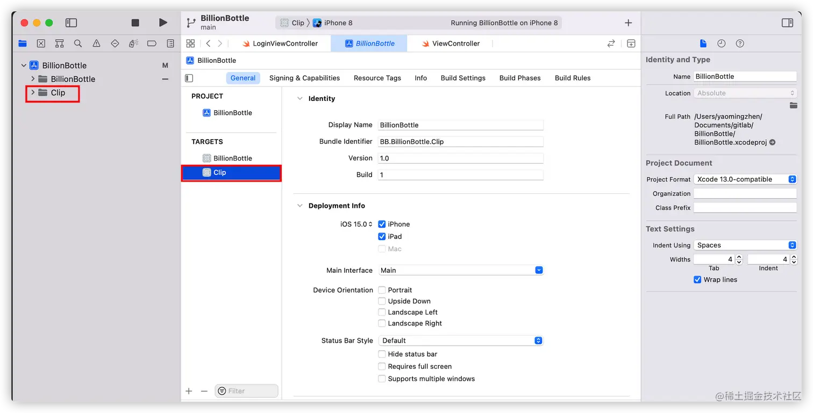813x413 pixels.
Task: Show the File inspector
Action: (x=703, y=44)
